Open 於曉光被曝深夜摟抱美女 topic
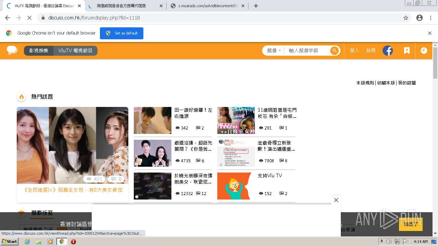Viewport: 438px width, 246px height. click(193, 179)
